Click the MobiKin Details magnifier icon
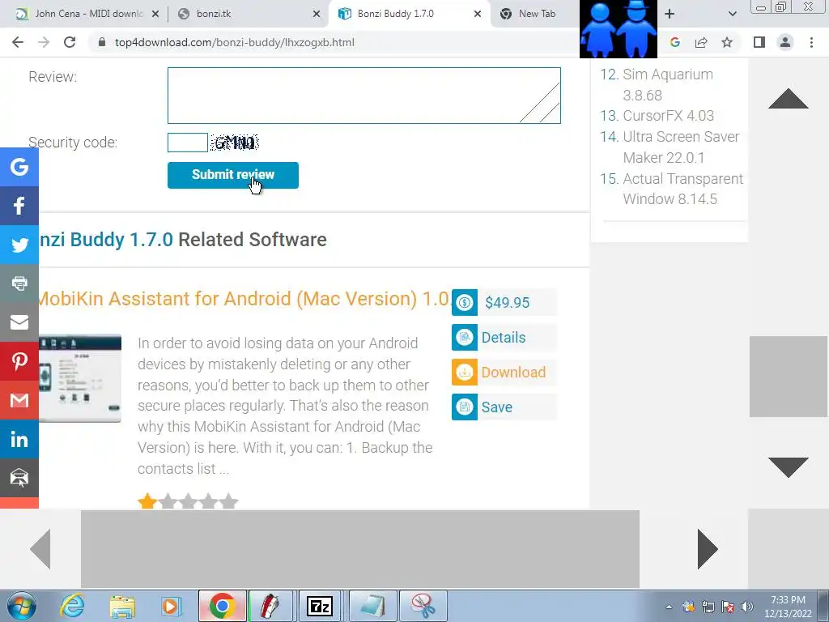The width and height of the screenshot is (829, 622). (465, 338)
